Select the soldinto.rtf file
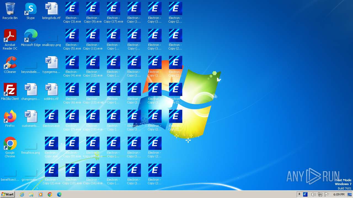 51,92
